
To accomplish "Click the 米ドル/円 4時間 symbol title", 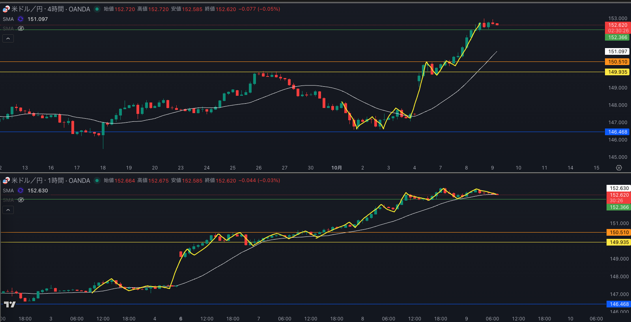I will pos(50,9).
